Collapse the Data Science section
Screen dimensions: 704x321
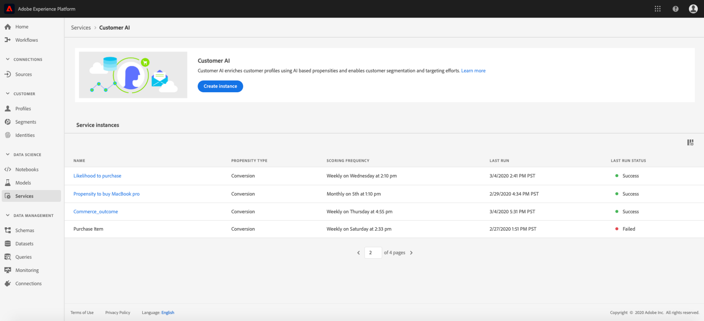tap(8, 154)
